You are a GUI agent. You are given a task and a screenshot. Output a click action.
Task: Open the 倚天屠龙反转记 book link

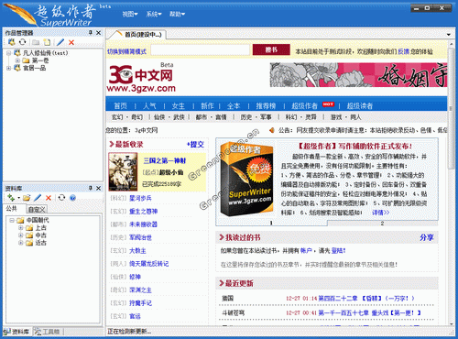point(148,264)
